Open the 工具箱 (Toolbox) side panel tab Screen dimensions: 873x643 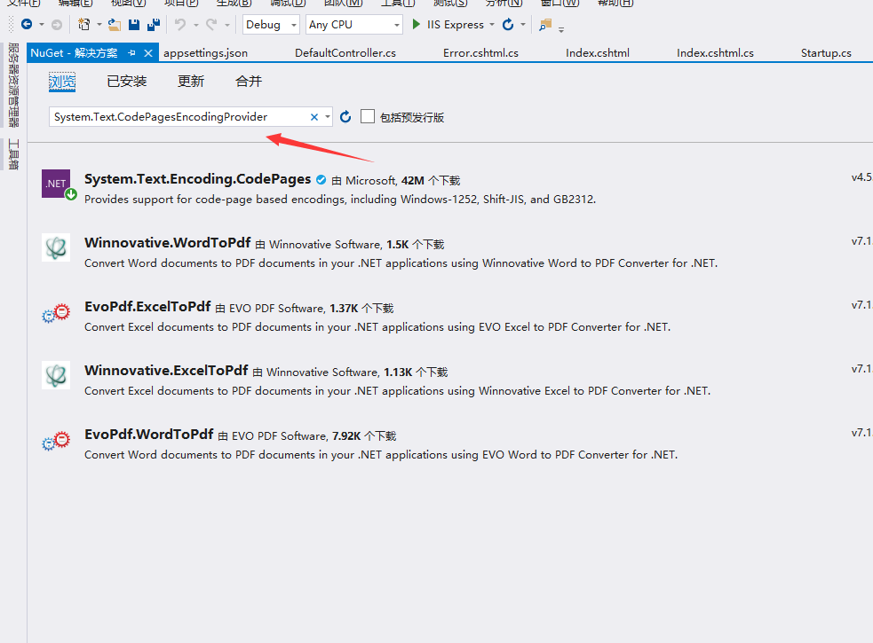click(13, 154)
